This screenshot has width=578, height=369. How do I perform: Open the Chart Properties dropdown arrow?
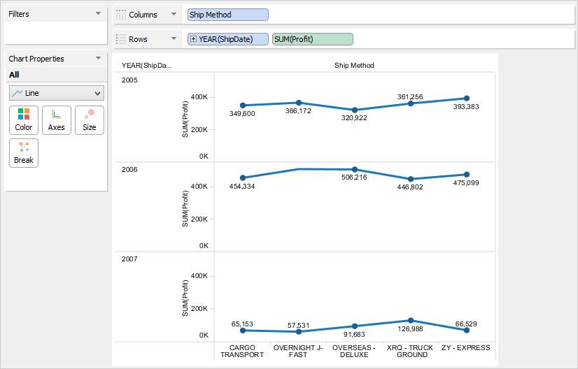click(98, 59)
